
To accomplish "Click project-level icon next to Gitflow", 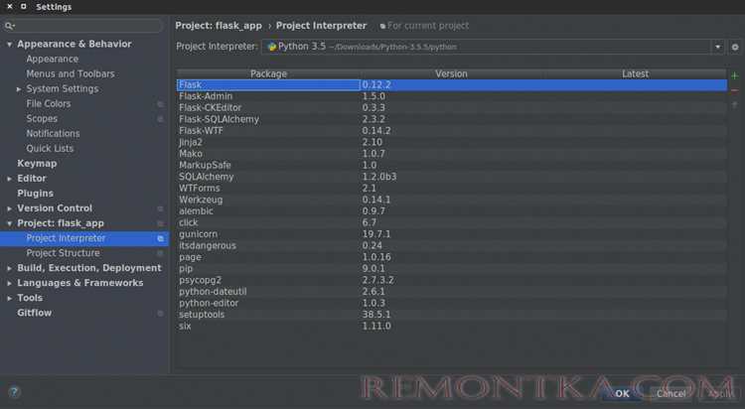I will pyautogui.click(x=161, y=313).
